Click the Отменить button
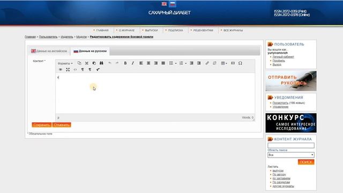The height and width of the screenshot is (193, 343). (x=62, y=125)
